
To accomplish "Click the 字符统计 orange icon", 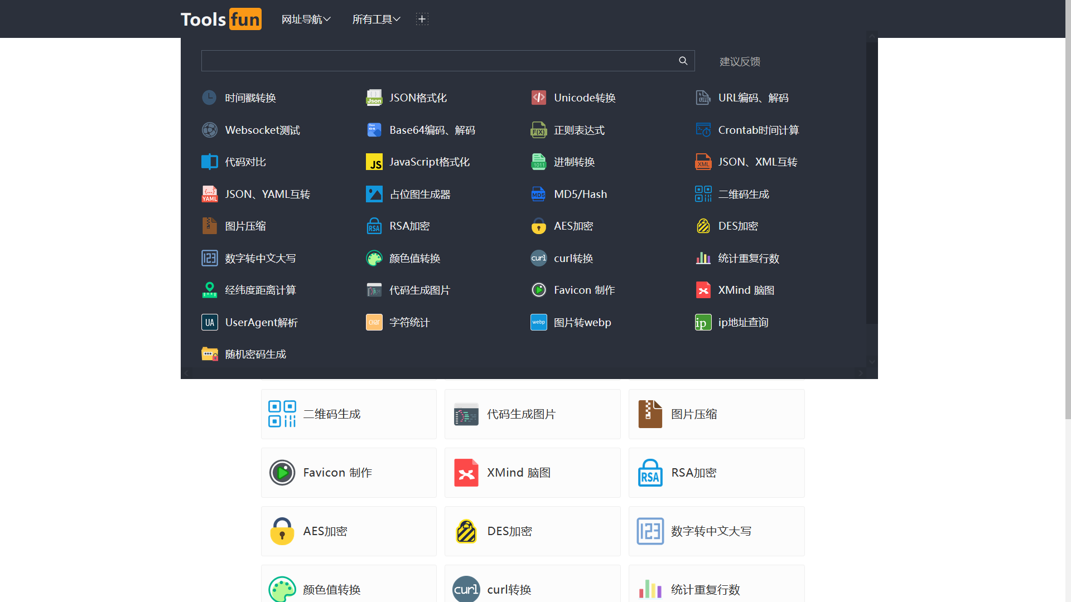I will click(374, 322).
